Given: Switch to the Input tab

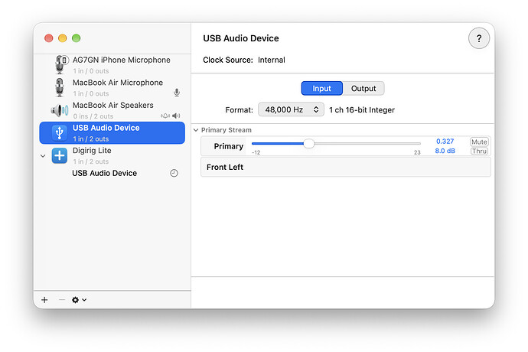Looking at the screenshot, I should point(321,89).
